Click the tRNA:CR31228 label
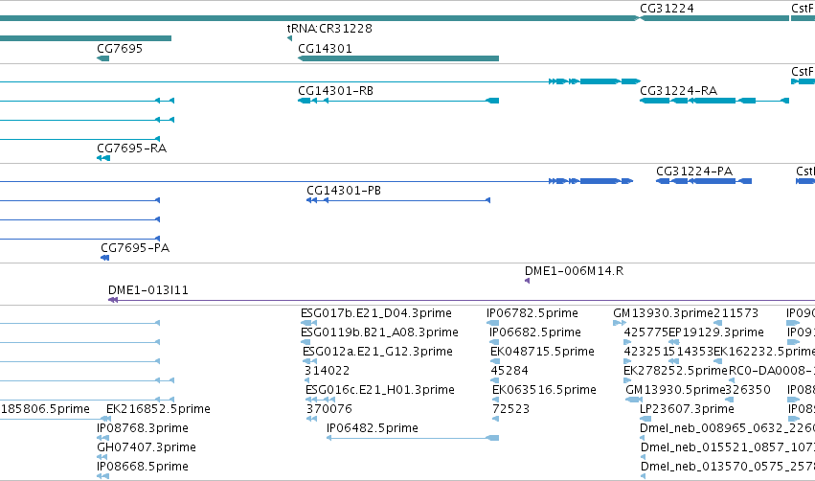 tap(329, 28)
